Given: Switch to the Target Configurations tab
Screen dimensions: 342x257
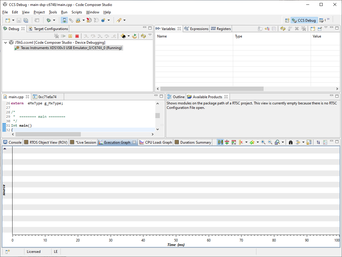Looking at the screenshot, I should click(48, 29).
